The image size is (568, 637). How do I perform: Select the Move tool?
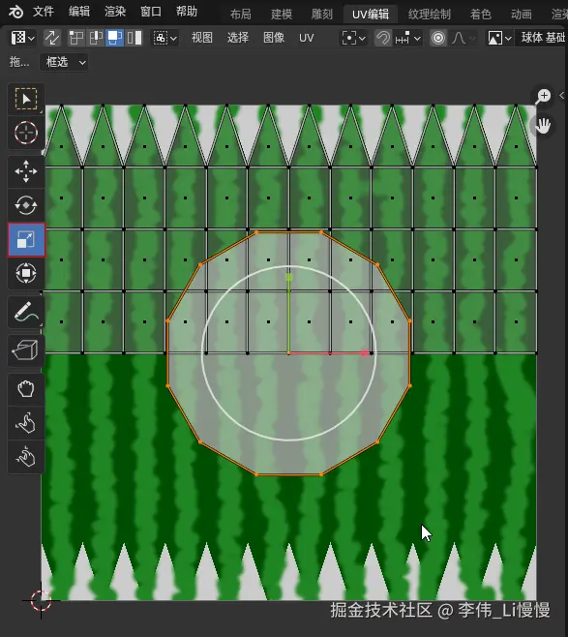26,171
